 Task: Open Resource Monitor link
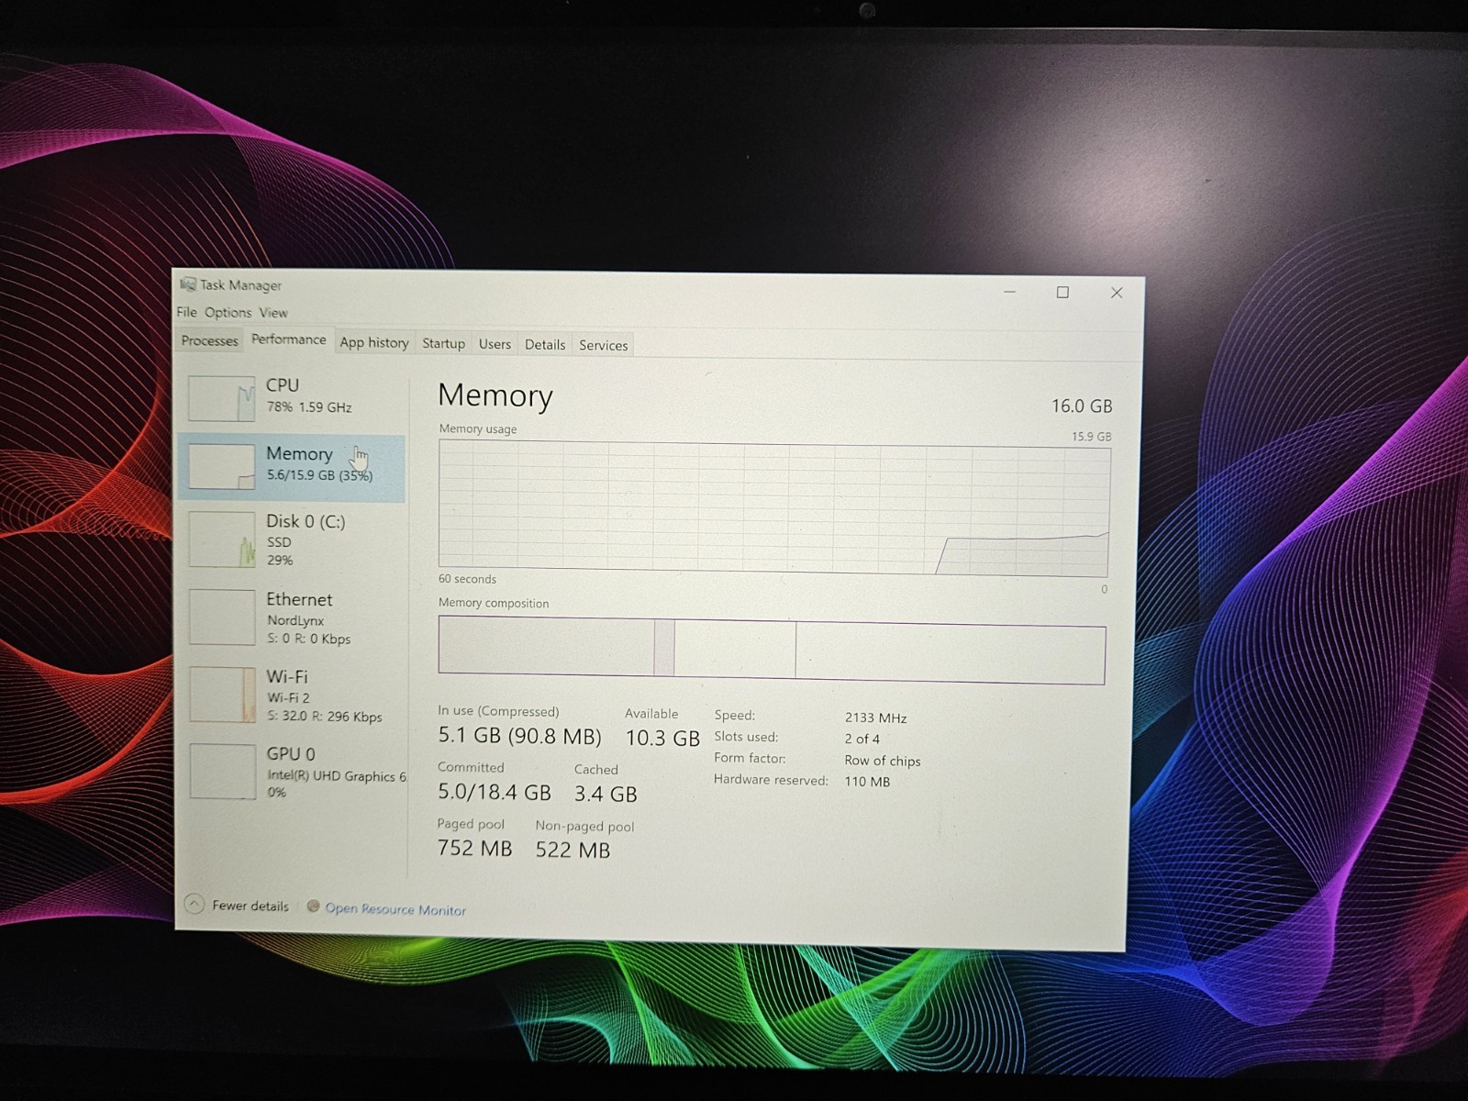click(x=395, y=909)
